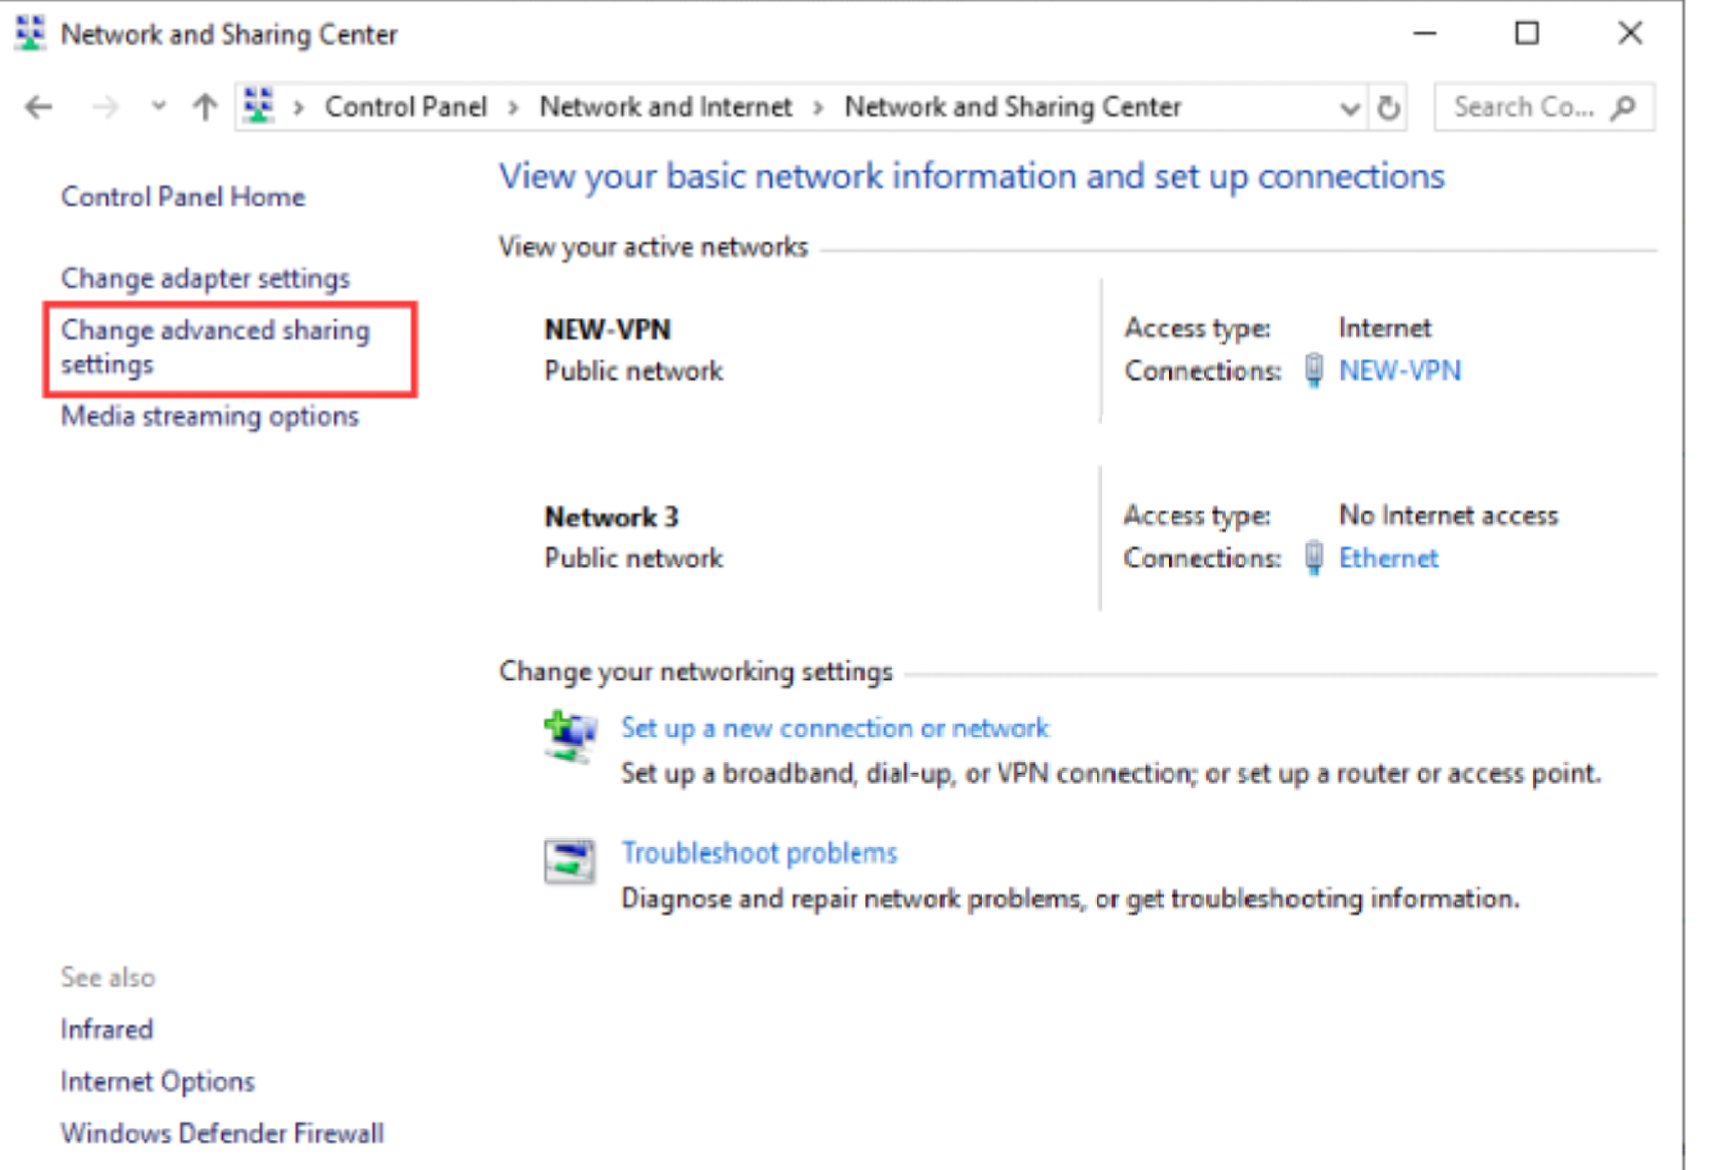This screenshot has height=1170, width=1710.
Task: Select Network and Sharing Center breadcrumb
Action: [x=1013, y=107]
